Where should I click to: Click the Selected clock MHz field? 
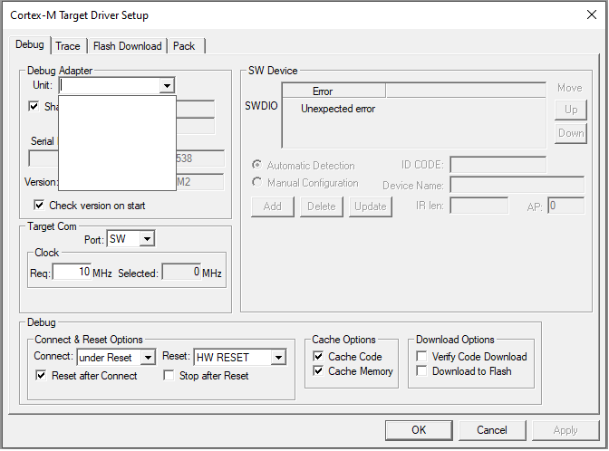182,272
